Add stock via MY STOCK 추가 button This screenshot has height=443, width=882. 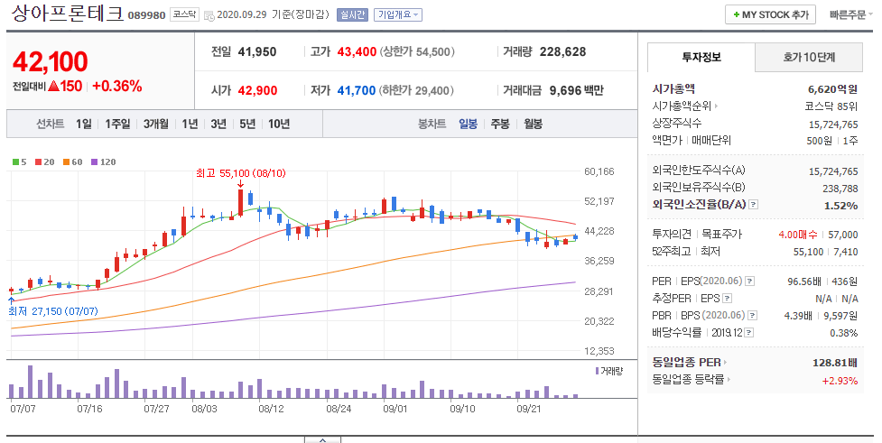pyautogui.click(x=770, y=14)
